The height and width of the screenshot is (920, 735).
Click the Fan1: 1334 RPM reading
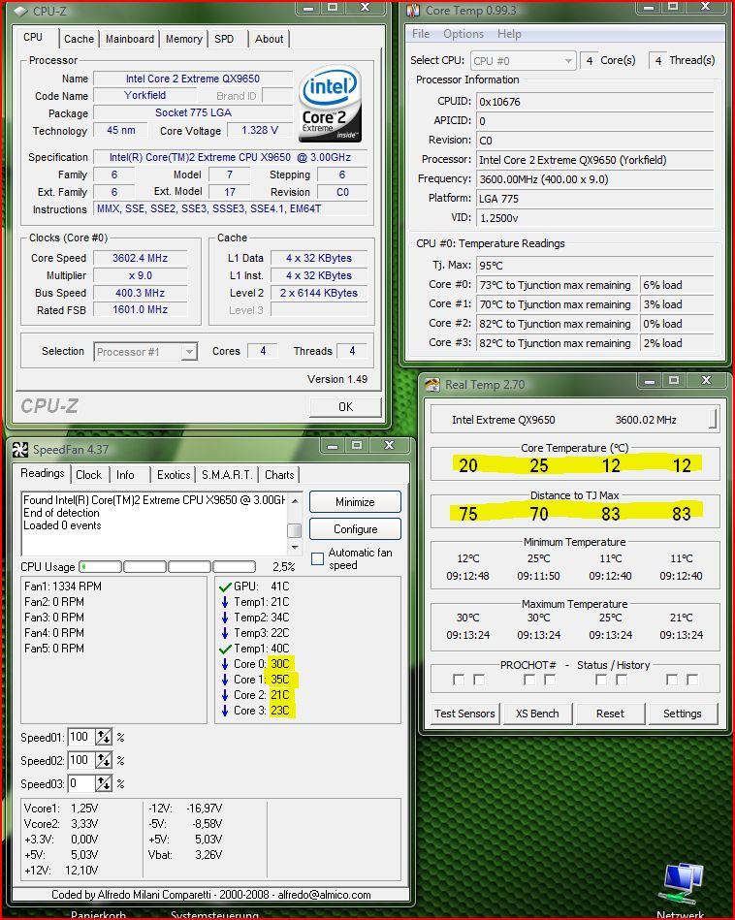click(63, 587)
